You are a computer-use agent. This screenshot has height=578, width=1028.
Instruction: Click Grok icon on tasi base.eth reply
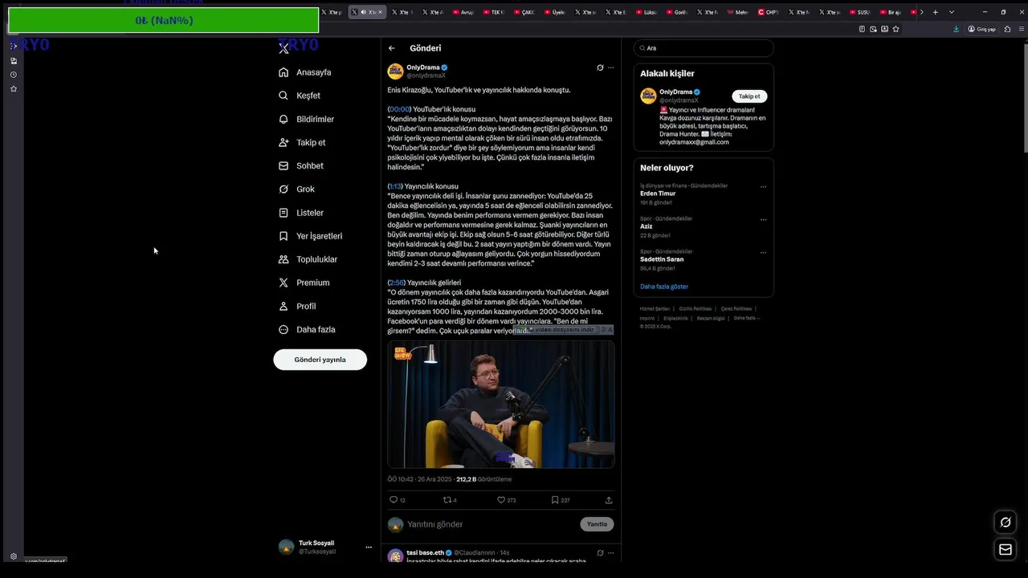600,552
